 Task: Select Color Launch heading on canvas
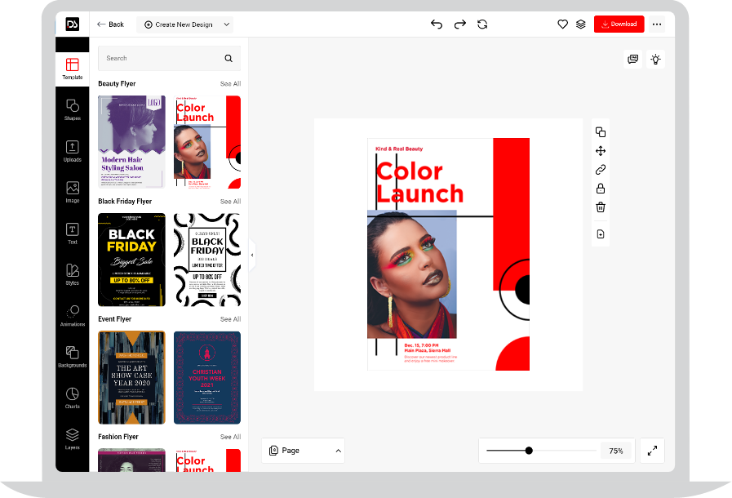[x=419, y=183]
